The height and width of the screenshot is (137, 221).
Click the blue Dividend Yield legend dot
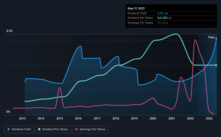point(9,129)
